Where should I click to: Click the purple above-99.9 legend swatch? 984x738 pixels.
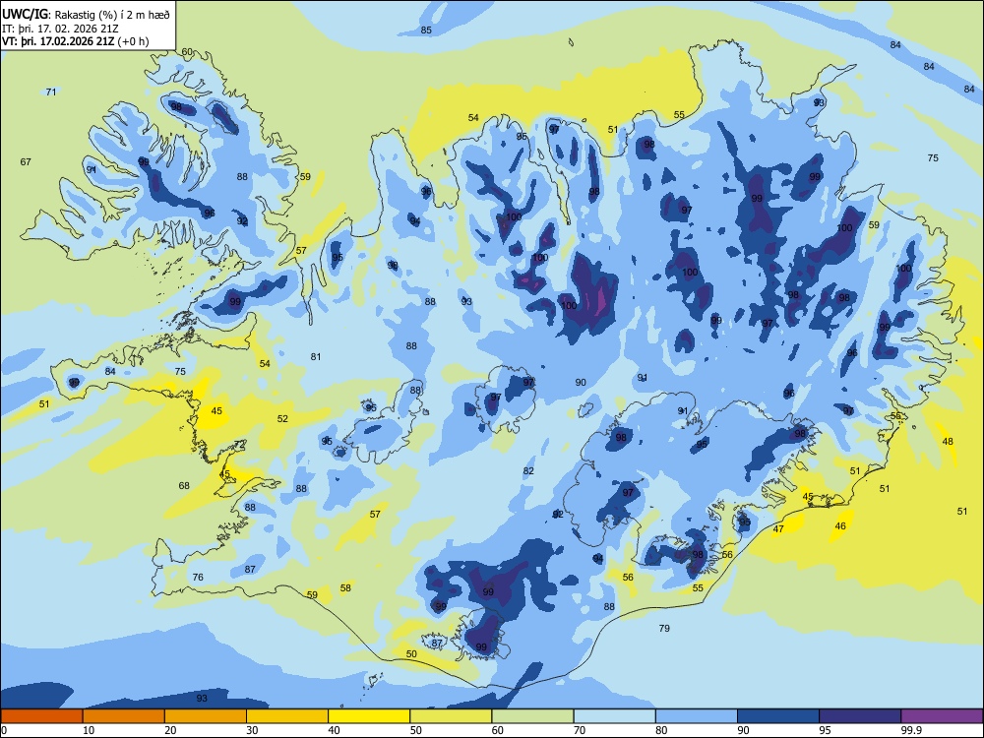pos(942,716)
